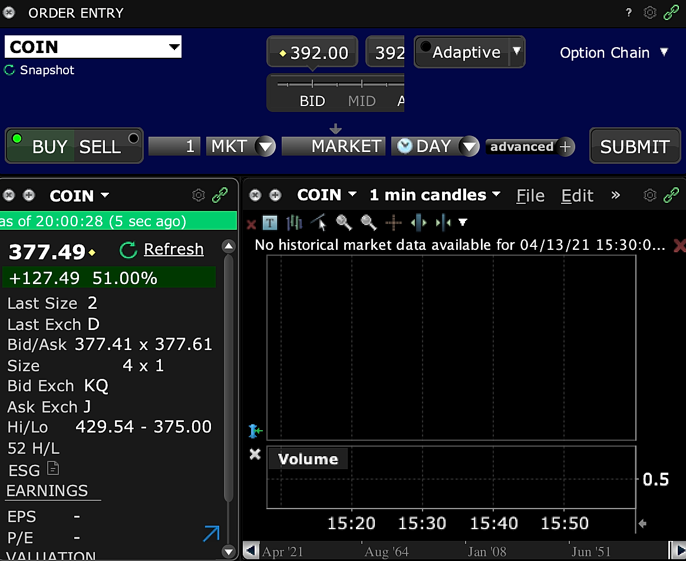Select the SELL side toggle
Screen dimensions: 686x561
[108, 146]
